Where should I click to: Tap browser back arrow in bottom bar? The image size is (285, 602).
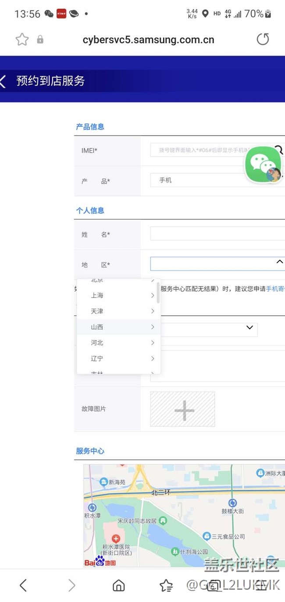tap(23, 585)
